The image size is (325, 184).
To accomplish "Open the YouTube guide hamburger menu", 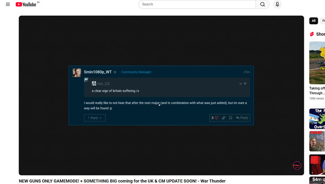I will (8, 5).
